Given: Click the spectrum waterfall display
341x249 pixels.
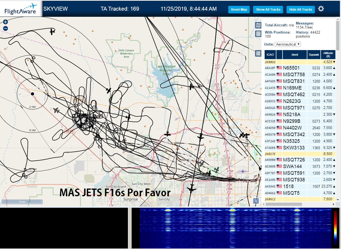Looking at the screenshot, I should pyautogui.click(x=235, y=228).
